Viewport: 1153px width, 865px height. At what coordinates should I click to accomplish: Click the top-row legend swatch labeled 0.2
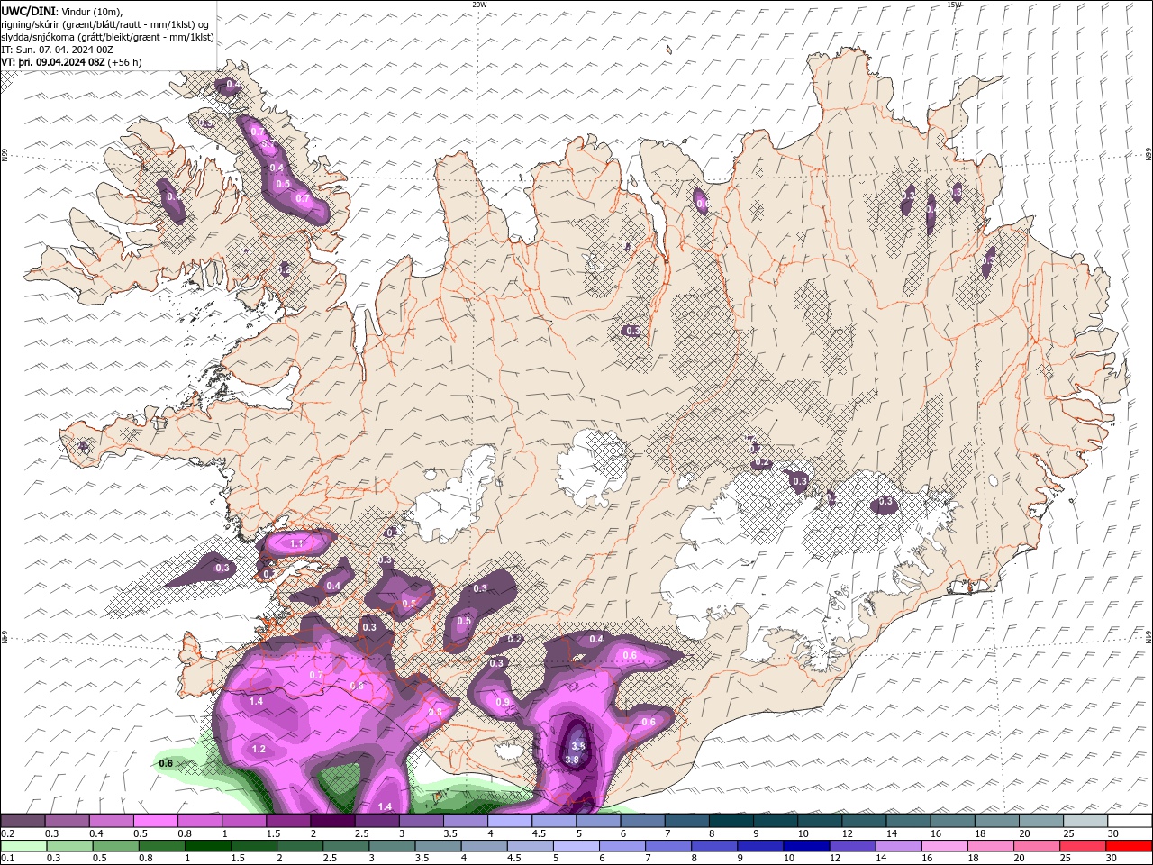[x=23, y=821]
